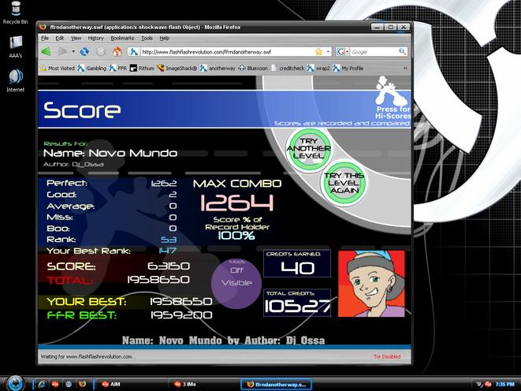This screenshot has height=391, width=521.
Task: Go to the Firefox Home page icon
Action: tap(117, 51)
